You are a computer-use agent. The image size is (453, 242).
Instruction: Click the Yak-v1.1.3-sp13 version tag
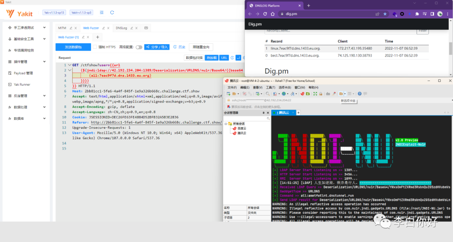coord(54,13)
